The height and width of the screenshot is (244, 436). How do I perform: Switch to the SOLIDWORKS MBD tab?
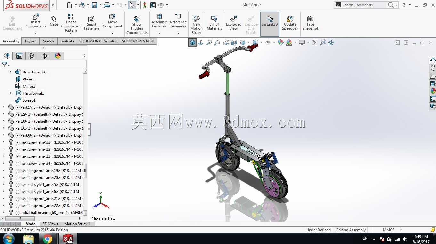pos(138,41)
